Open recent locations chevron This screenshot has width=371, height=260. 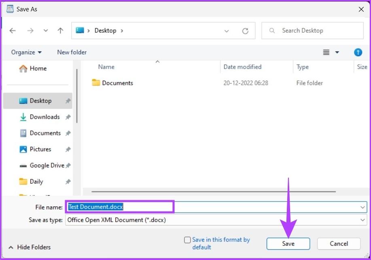(46, 31)
